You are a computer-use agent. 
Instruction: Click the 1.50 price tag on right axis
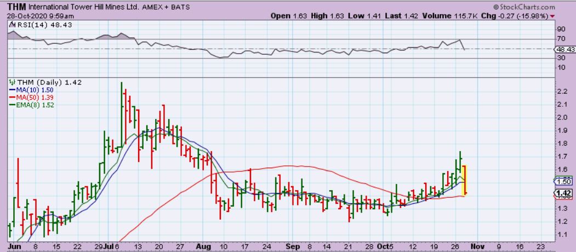[x=564, y=181]
